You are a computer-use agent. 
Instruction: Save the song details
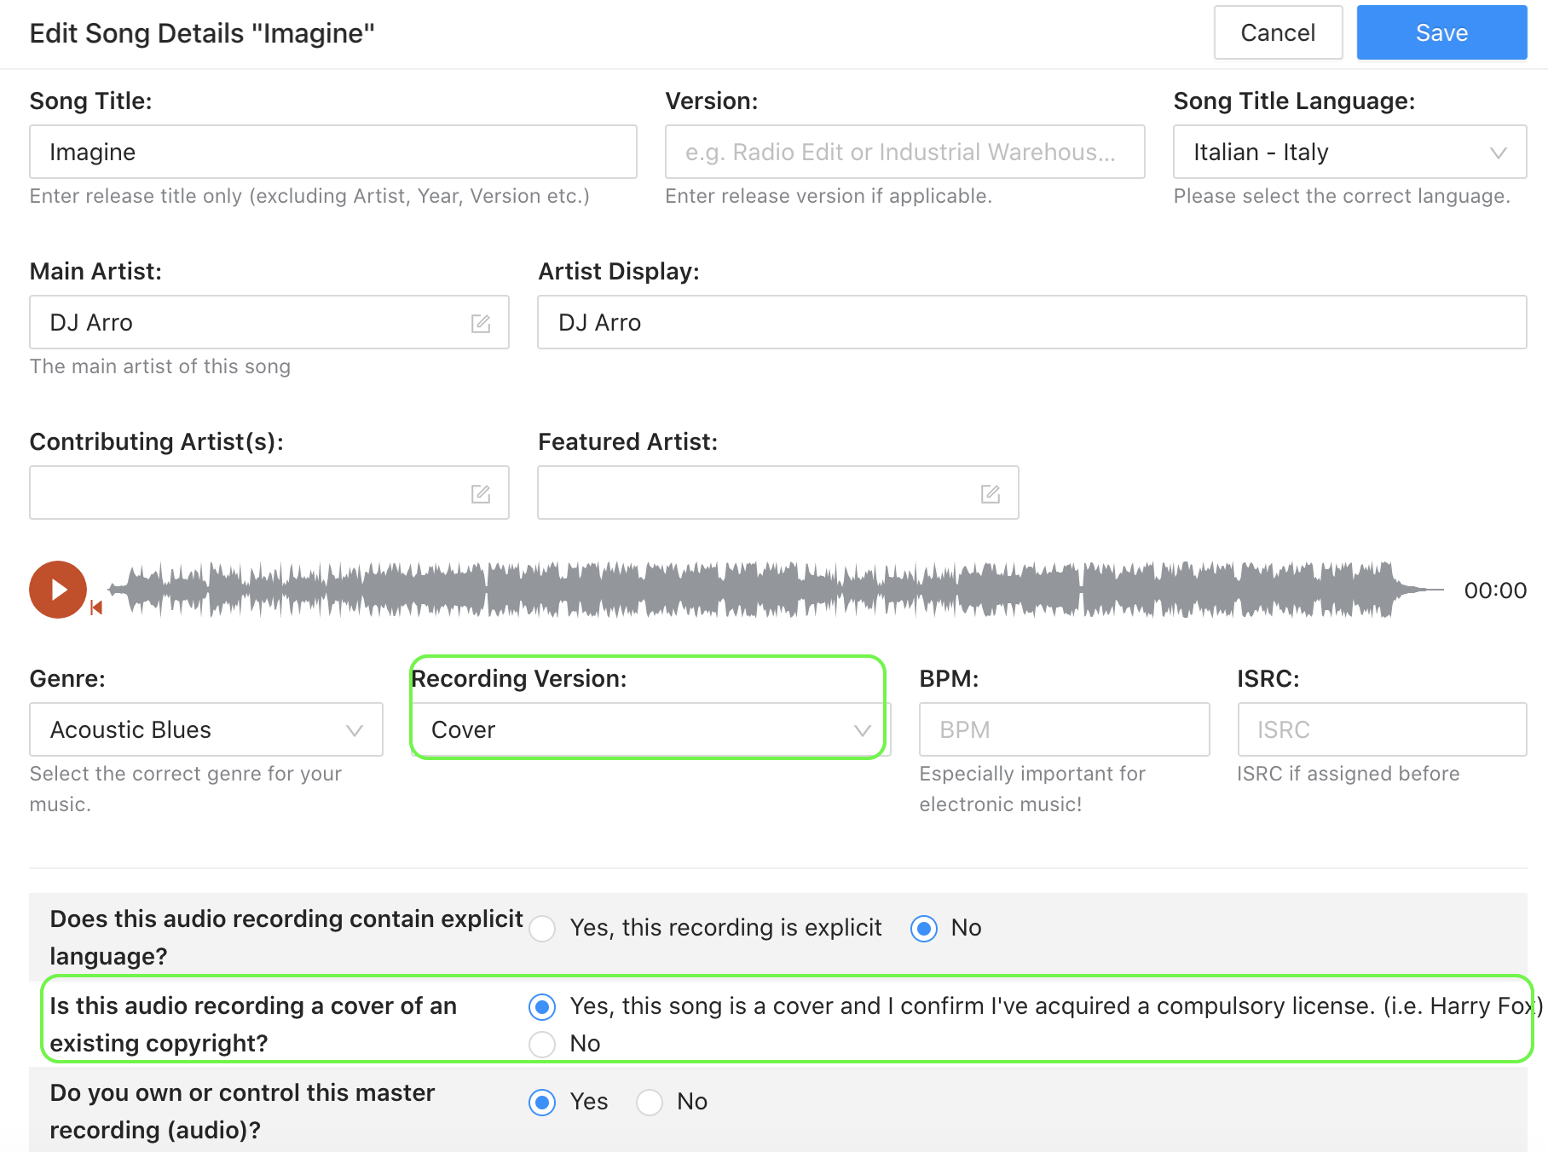1441,32
